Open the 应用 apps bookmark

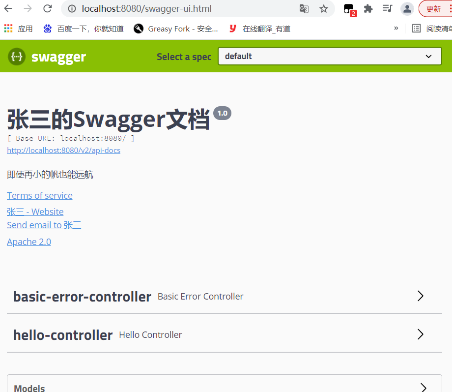pyautogui.click(x=19, y=29)
